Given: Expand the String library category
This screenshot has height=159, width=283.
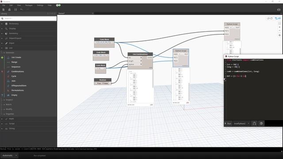Looking at the screenshot, I should coord(2,129).
